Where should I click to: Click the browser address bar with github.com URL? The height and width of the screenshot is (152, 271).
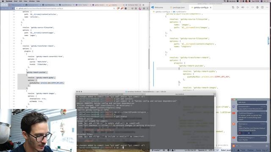(x=65, y=8)
